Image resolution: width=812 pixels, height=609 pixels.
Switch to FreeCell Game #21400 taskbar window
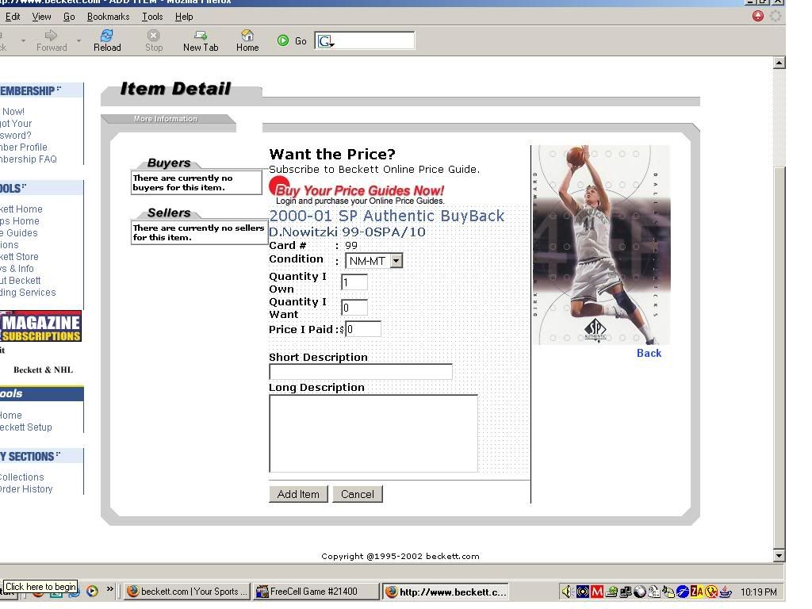pos(317,592)
